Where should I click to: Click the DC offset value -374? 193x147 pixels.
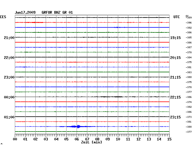(189, 102)
